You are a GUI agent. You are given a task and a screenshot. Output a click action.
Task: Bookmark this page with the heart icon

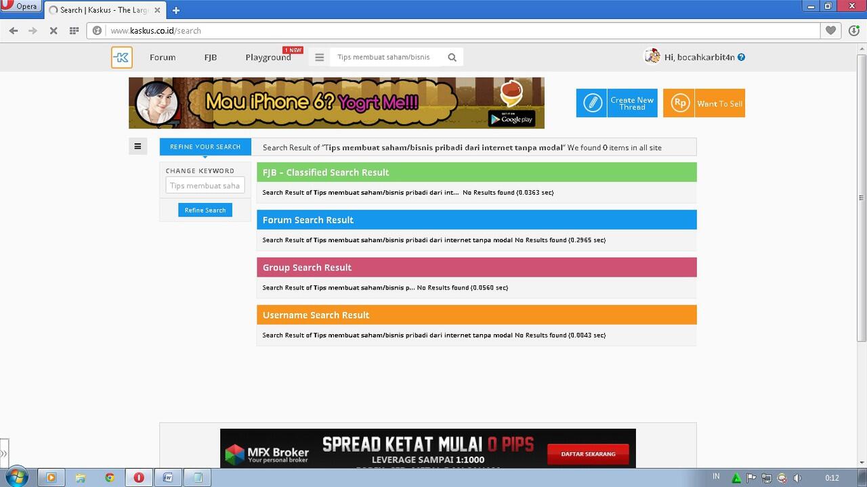[x=831, y=30]
